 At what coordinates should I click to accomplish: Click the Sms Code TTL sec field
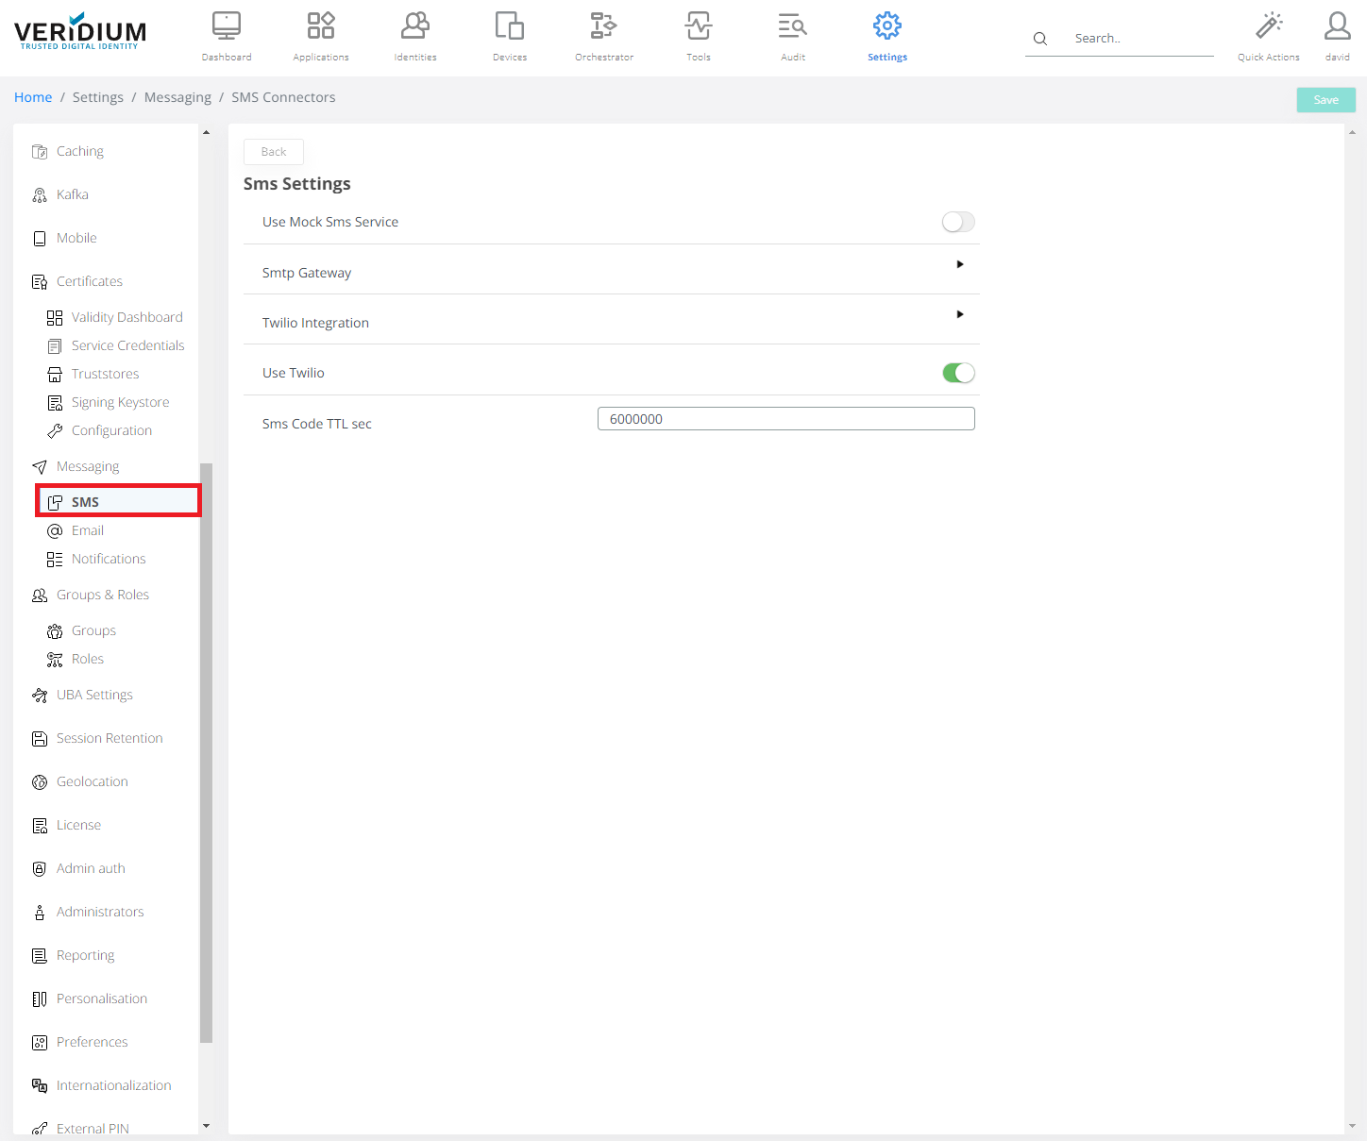[x=785, y=419]
